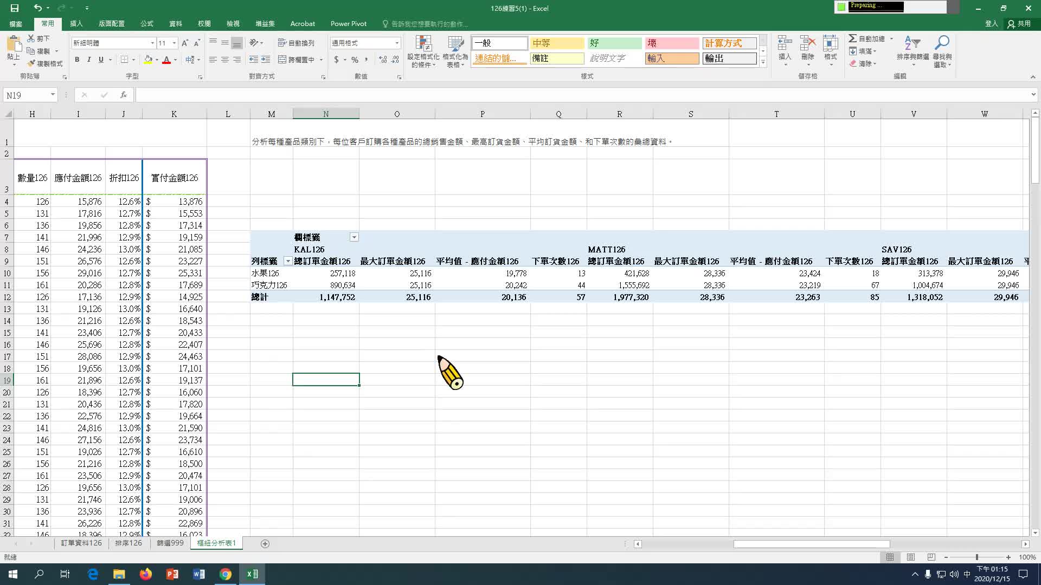Open the font size dropdown
1041x585 pixels.
pos(174,43)
